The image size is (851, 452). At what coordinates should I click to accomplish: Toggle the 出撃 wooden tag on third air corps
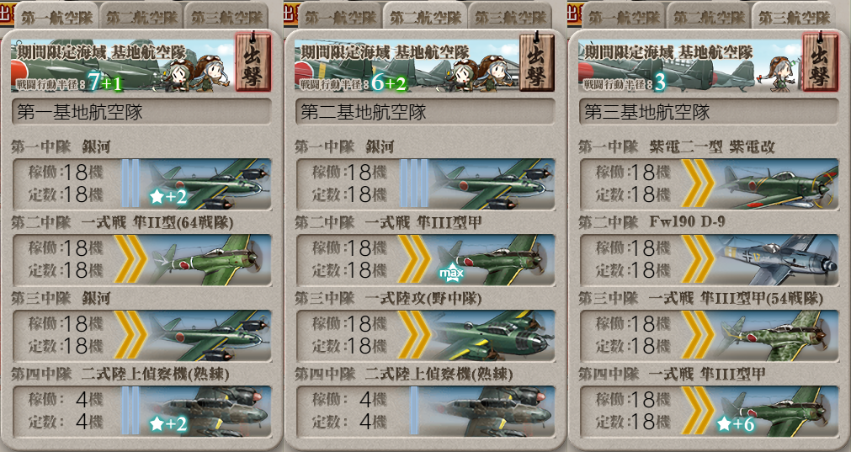821,61
